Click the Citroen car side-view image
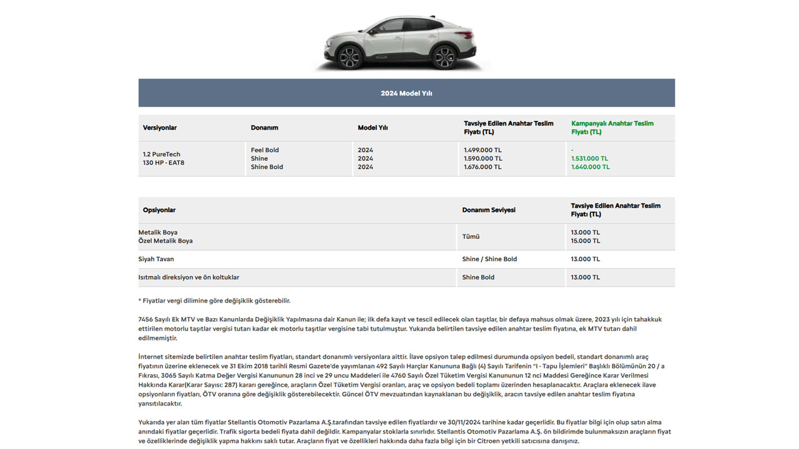Viewport: 799px width, 449px height. (x=400, y=42)
